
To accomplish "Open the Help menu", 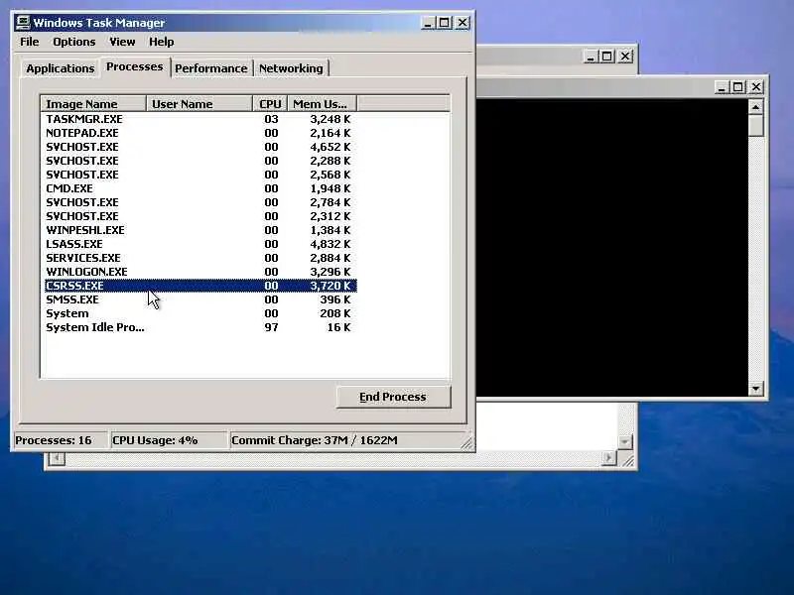I will point(161,42).
